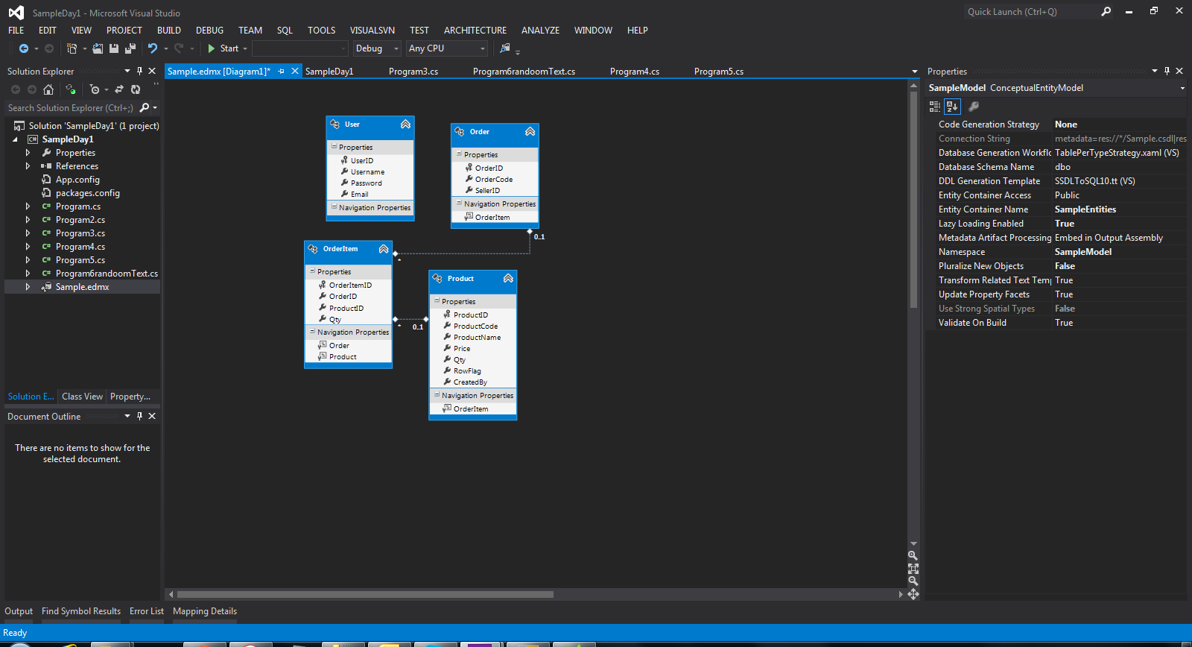Click the Solution Explorer search magnifier icon
This screenshot has height=647, width=1192.
(145, 108)
